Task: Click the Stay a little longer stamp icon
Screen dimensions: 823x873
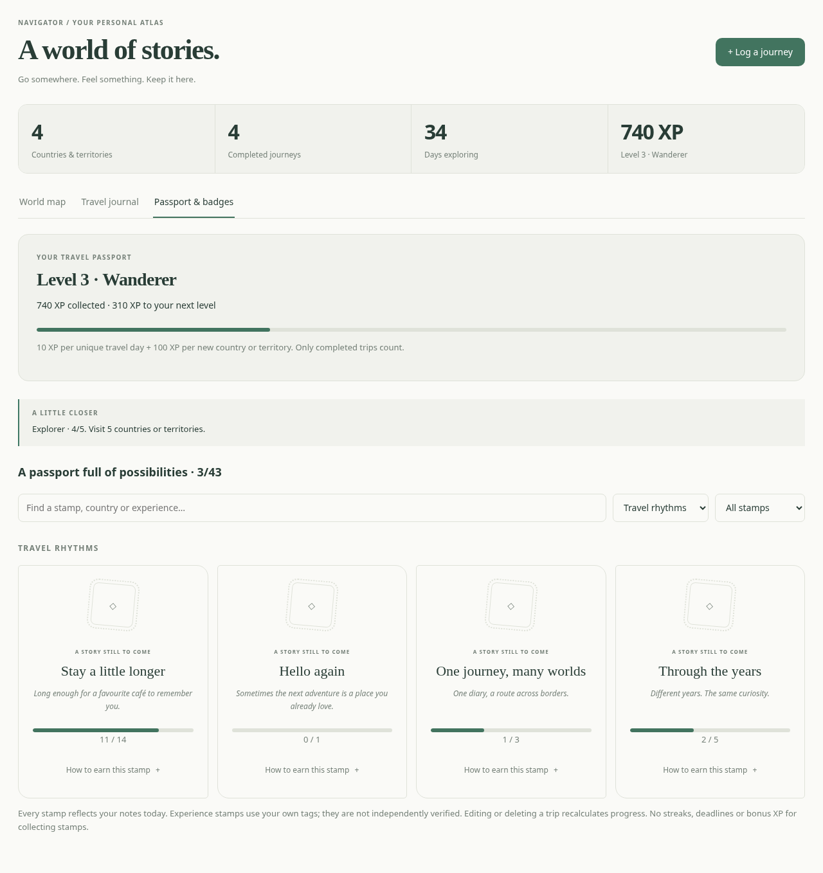Action: (113, 605)
